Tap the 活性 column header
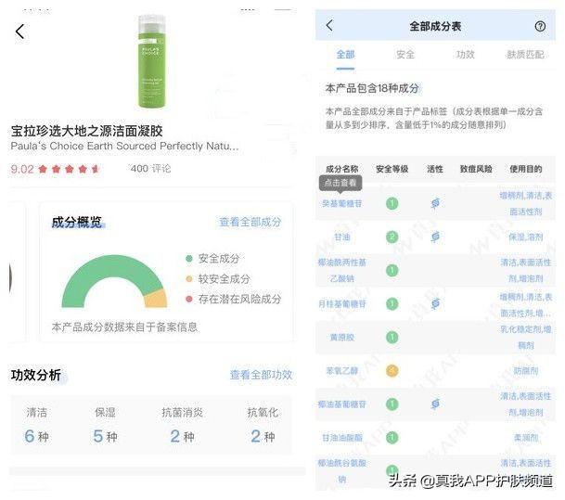The height and width of the screenshot is (500, 565). point(435,169)
